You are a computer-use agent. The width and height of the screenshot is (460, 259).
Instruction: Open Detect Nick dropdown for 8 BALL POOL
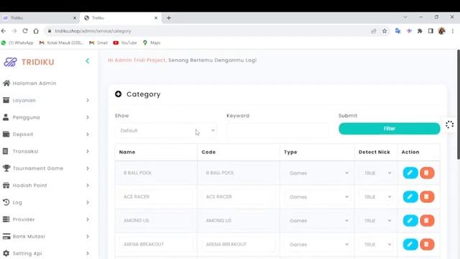pos(376,173)
